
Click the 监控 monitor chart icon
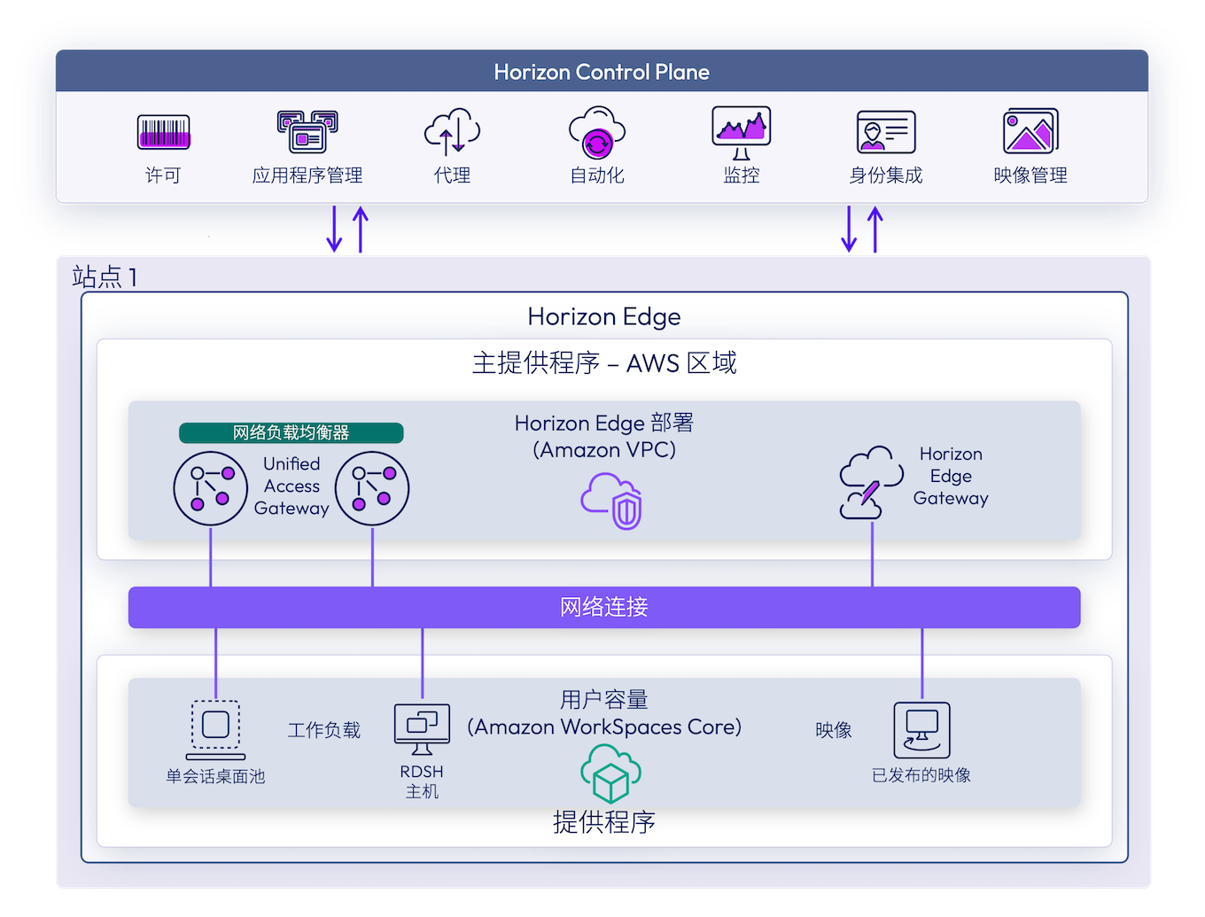pyautogui.click(x=742, y=132)
